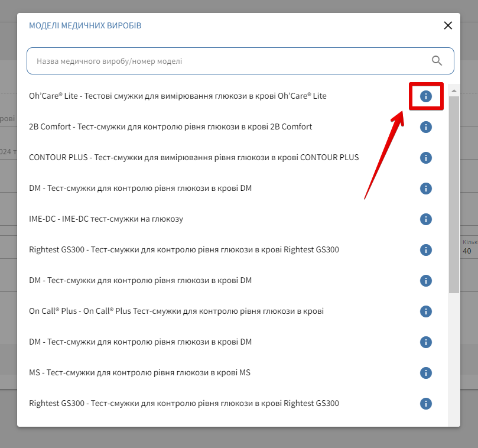
Task: Show info for last Rightest GS300 entry
Action: point(425,404)
